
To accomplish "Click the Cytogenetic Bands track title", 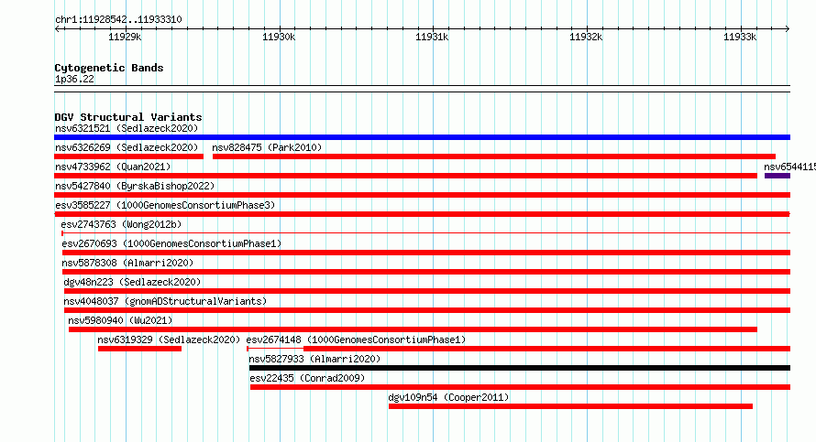I will [x=109, y=68].
